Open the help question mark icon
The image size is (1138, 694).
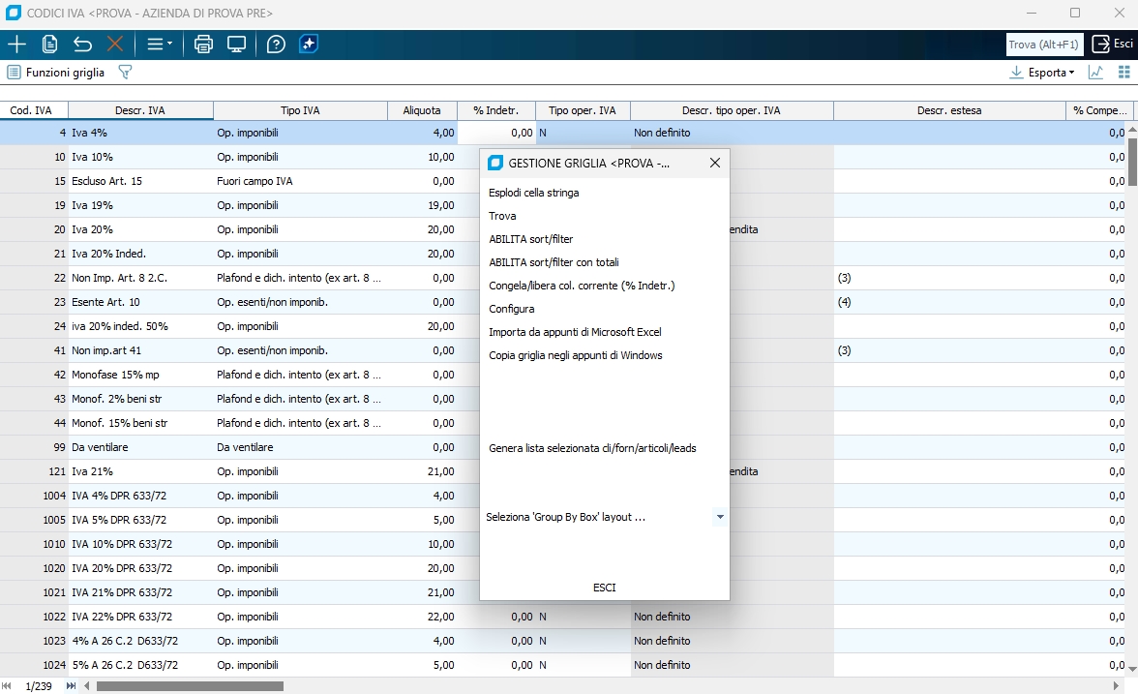[276, 45]
